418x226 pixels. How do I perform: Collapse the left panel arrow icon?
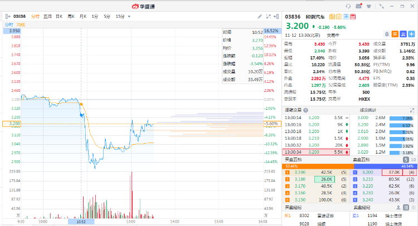[x=8, y=17]
